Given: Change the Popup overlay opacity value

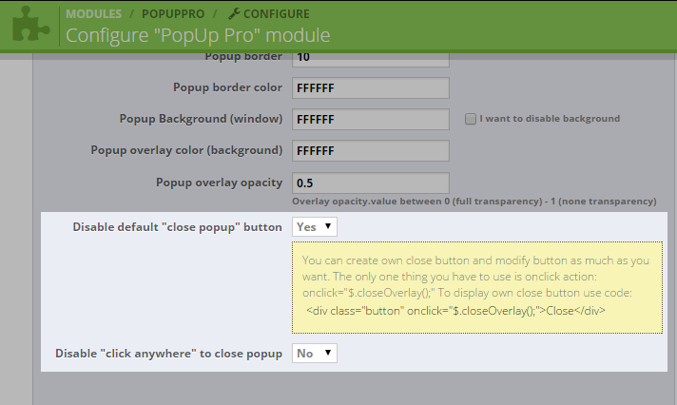Looking at the screenshot, I should tap(371, 183).
